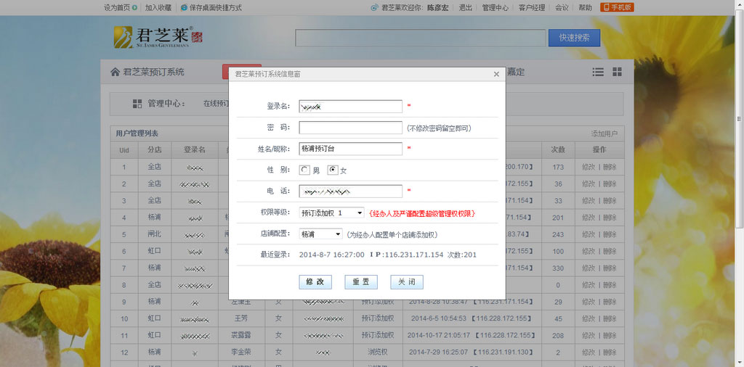Image resolution: width=744 pixels, height=367 pixels.
Task: Click the 电话 input field
Action: tap(351, 191)
